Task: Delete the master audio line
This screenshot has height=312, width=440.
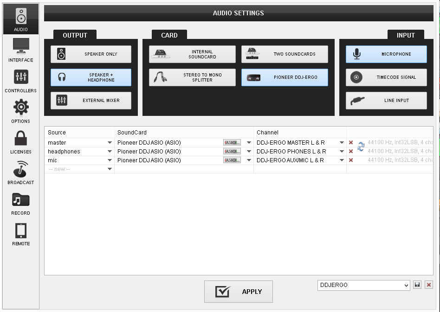Action: (x=351, y=142)
